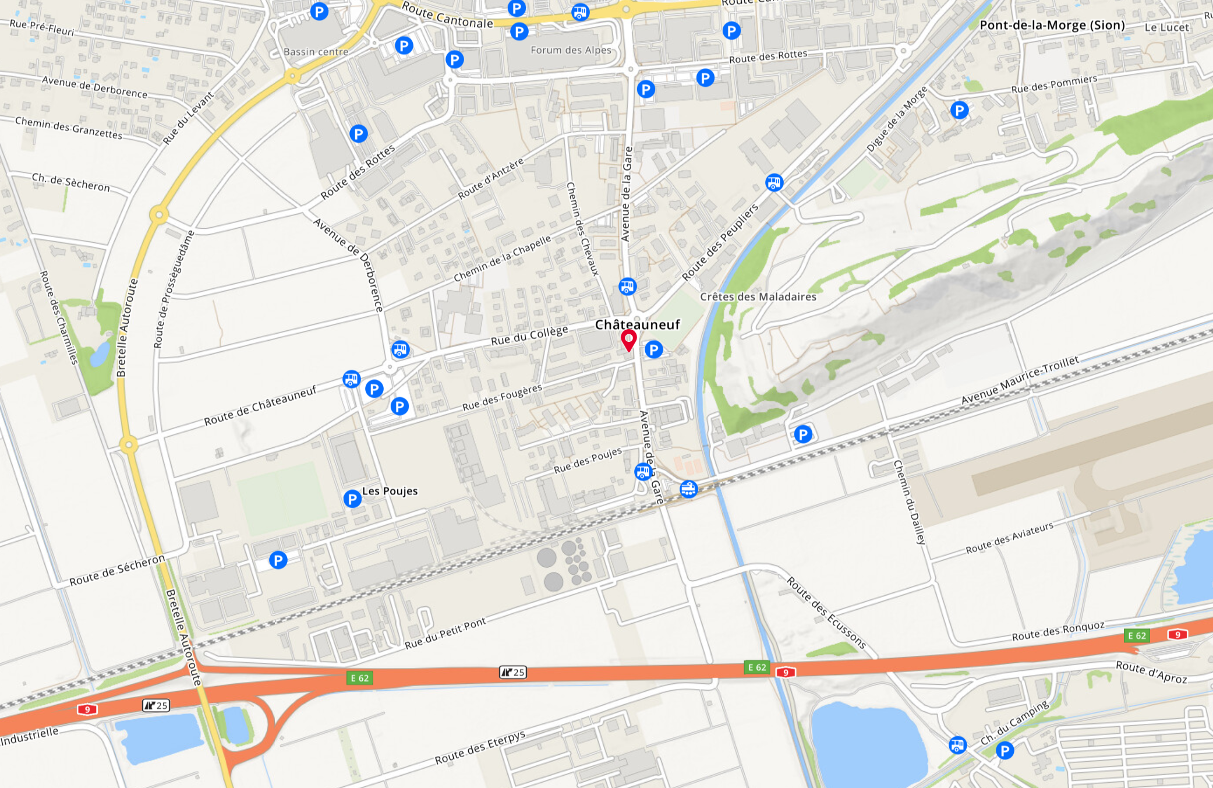Select the bus stop icon near Chemin des Chevaux
The height and width of the screenshot is (788, 1213).
click(627, 287)
